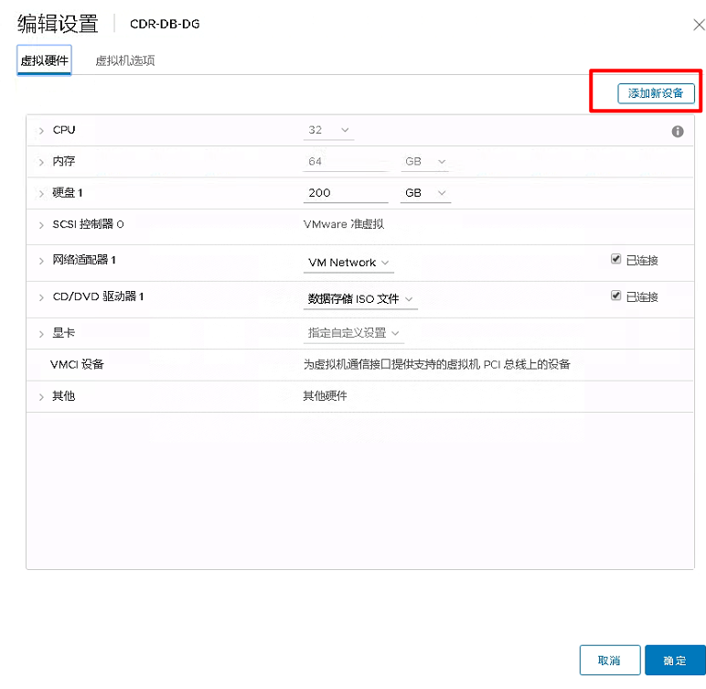Expand the 显卡 video card row
Image resolution: width=706 pixels, height=689 pixels.
tap(41, 333)
